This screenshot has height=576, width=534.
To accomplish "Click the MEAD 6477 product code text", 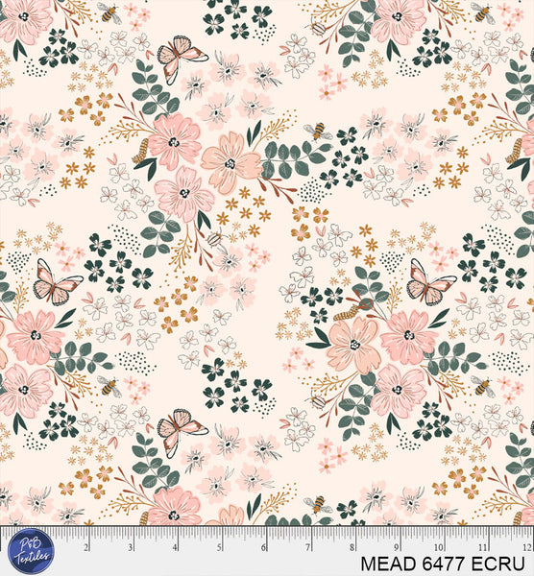I will click(x=413, y=564).
